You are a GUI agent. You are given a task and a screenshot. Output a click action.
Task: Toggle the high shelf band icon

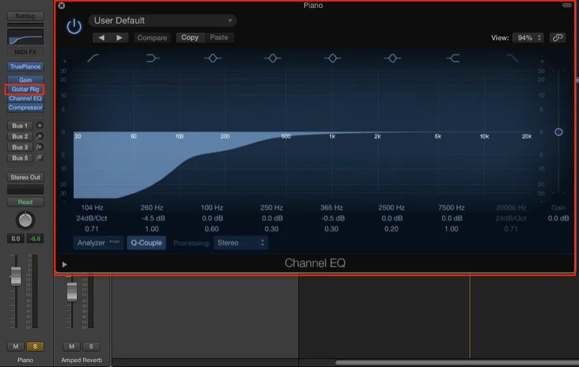(453, 58)
